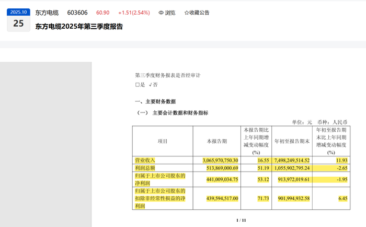This screenshot has height=227, width=366.
Task: Click the value 913,972,019.61
Action: 294,179
